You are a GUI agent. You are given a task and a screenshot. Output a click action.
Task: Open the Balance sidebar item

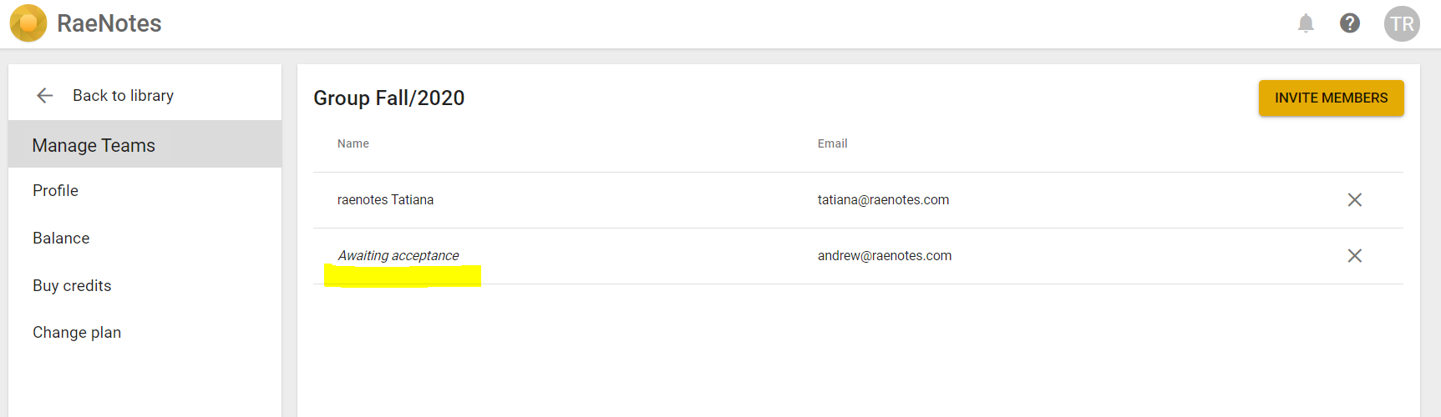(61, 239)
